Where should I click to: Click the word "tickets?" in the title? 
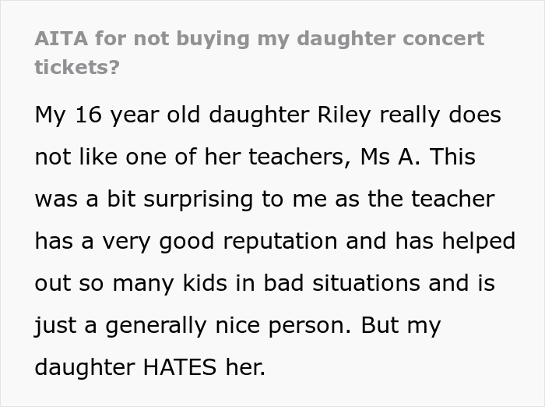[x=77, y=67]
